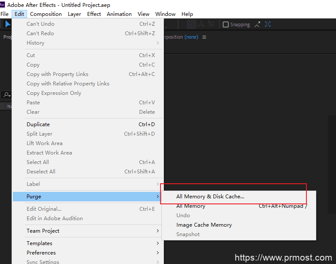The height and width of the screenshot is (264, 336).
Task: Open the Help menu
Action: 187,14
